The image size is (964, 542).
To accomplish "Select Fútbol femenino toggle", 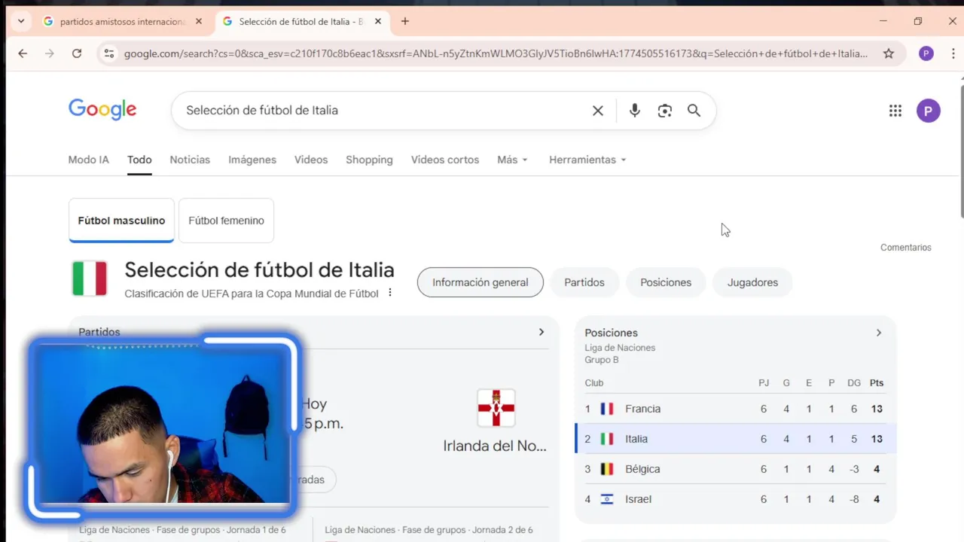I will [x=226, y=221].
